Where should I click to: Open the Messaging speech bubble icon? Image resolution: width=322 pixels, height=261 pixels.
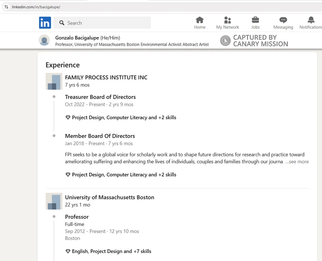point(283,20)
